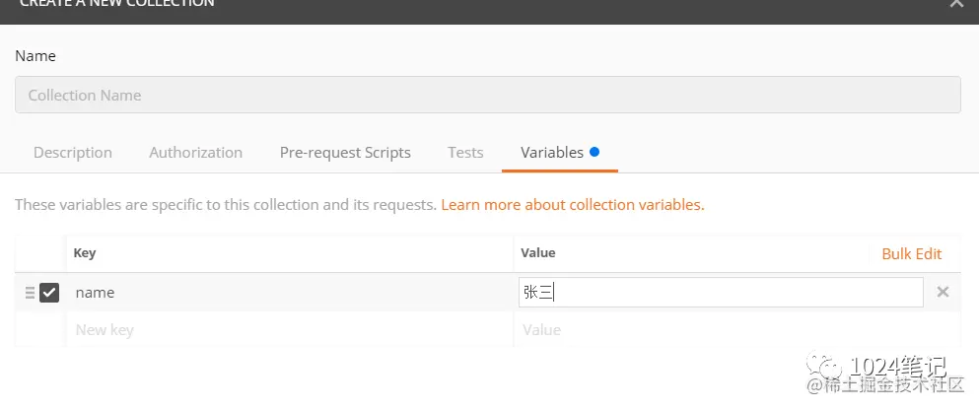
Task: Click the Collection Name input field
Action: (488, 95)
